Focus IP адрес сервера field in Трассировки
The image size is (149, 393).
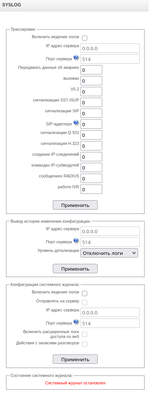click(x=110, y=48)
